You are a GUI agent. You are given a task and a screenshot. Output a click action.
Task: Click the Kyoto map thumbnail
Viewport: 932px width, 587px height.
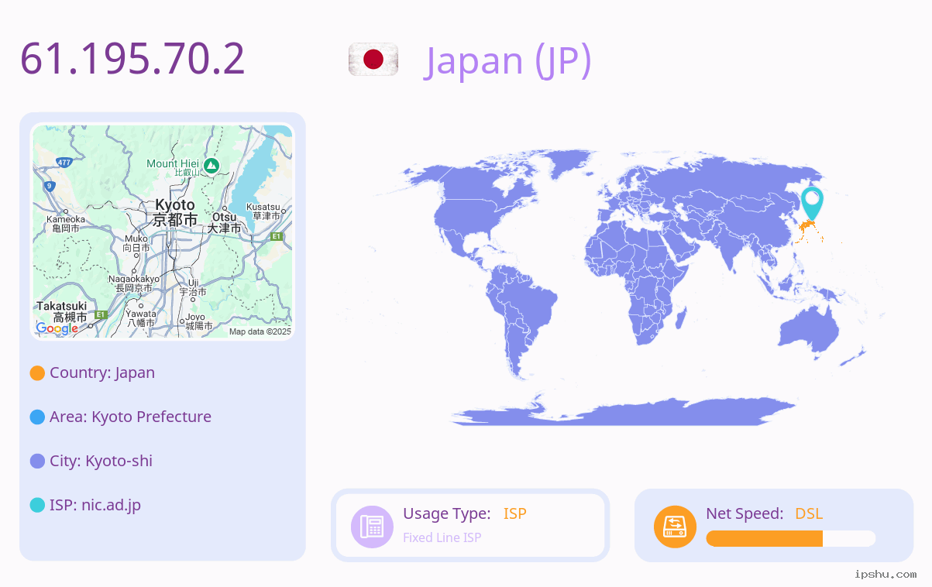click(163, 232)
